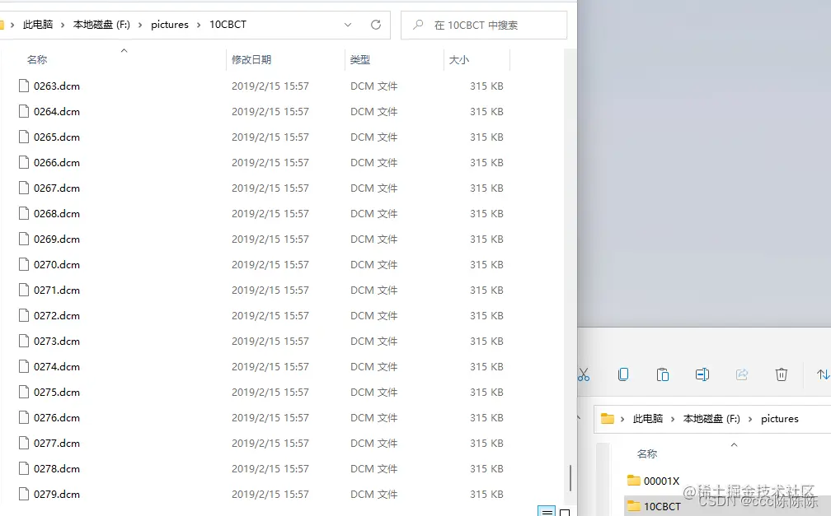Select file 0265.dcm
The width and height of the screenshot is (831, 516).
point(57,137)
